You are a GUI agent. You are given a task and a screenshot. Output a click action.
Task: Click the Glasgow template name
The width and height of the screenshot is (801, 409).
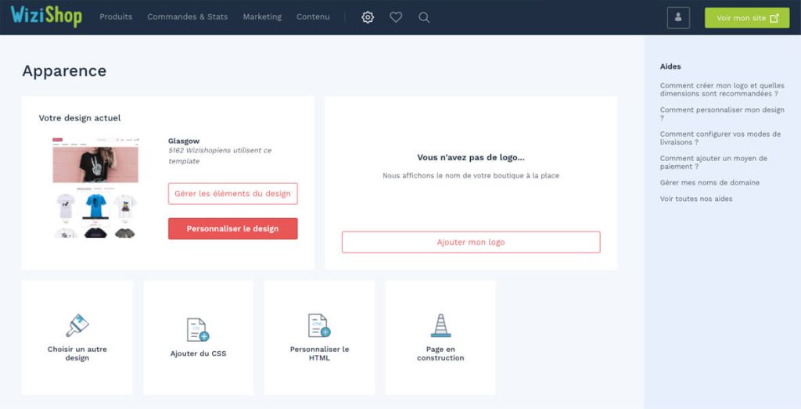(x=184, y=141)
